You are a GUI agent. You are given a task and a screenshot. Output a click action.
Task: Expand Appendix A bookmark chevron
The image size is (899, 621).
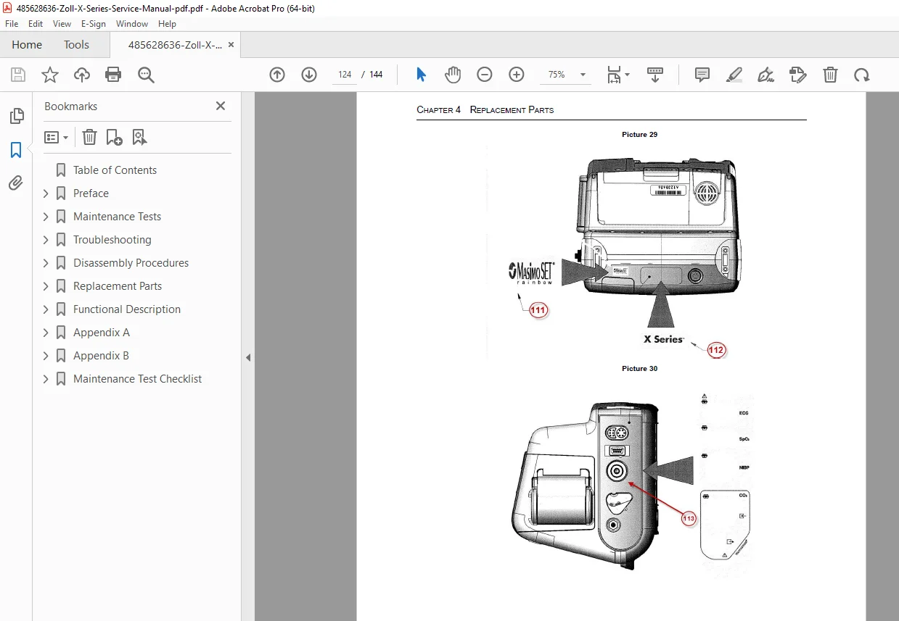point(46,333)
